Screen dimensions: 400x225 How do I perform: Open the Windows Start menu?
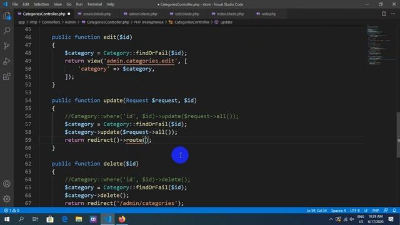[x=7, y=219]
